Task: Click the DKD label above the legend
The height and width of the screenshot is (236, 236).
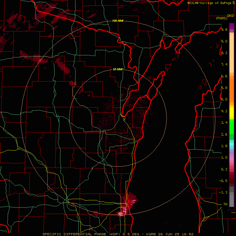Action: click(230, 16)
